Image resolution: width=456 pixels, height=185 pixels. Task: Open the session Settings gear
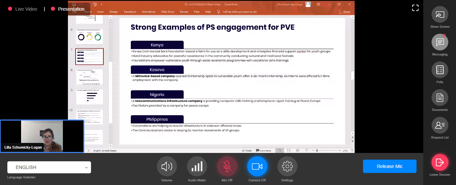click(x=287, y=166)
